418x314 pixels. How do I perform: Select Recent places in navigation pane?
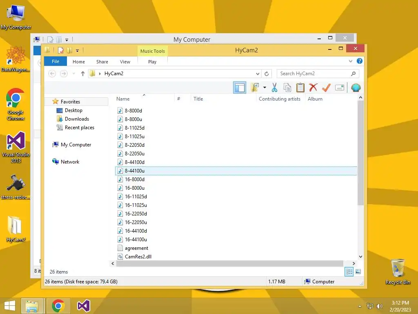[x=80, y=128]
